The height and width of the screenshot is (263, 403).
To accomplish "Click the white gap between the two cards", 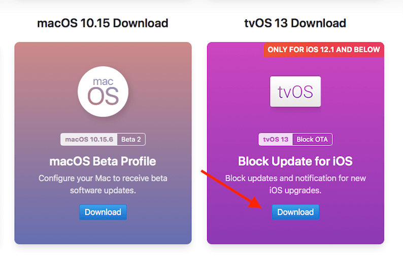I will coord(199,142).
